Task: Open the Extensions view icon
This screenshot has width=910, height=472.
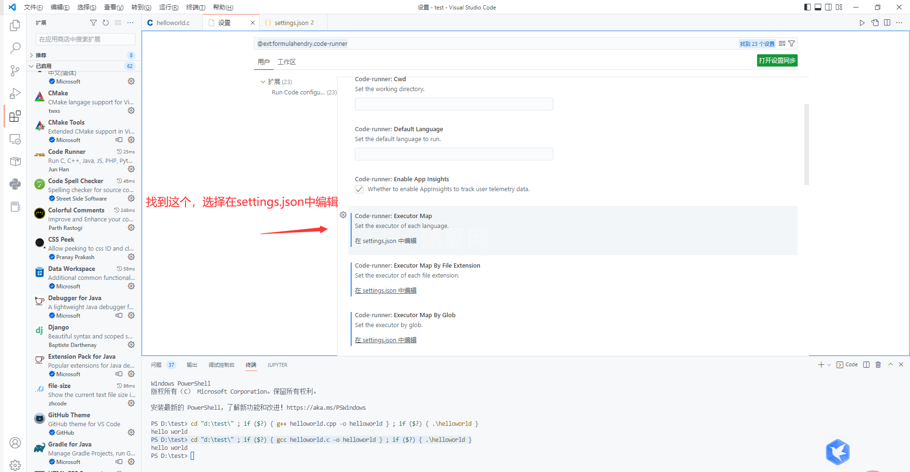Action: coord(15,116)
